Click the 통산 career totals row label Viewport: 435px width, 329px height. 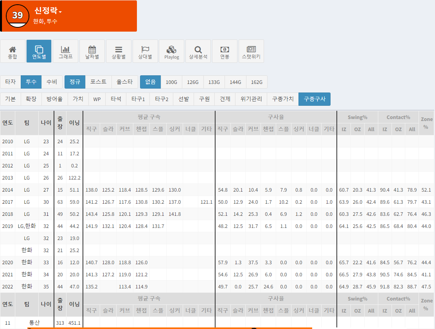coord(34,323)
